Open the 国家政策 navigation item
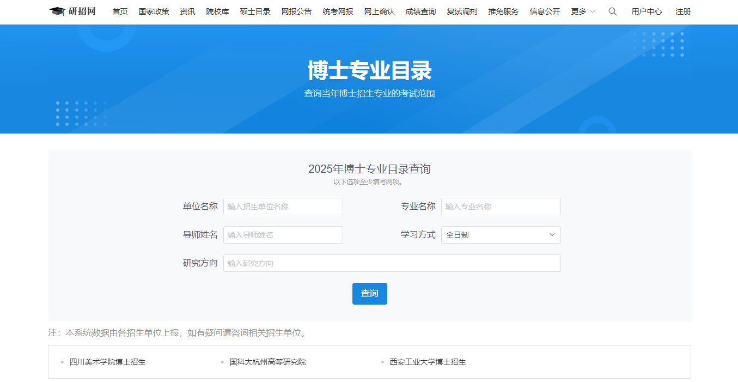738x382 pixels. pyautogui.click(x=154, y=11)
